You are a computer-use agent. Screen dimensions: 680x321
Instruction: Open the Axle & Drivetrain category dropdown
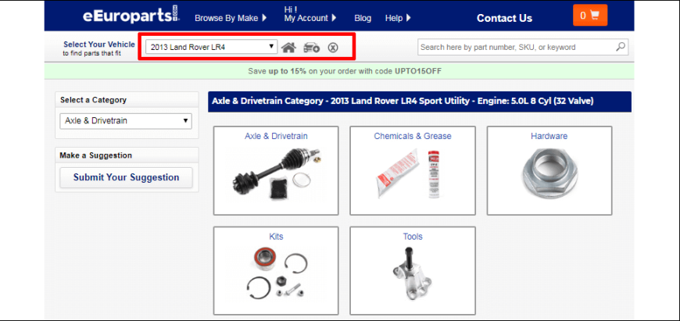(126, 121)
